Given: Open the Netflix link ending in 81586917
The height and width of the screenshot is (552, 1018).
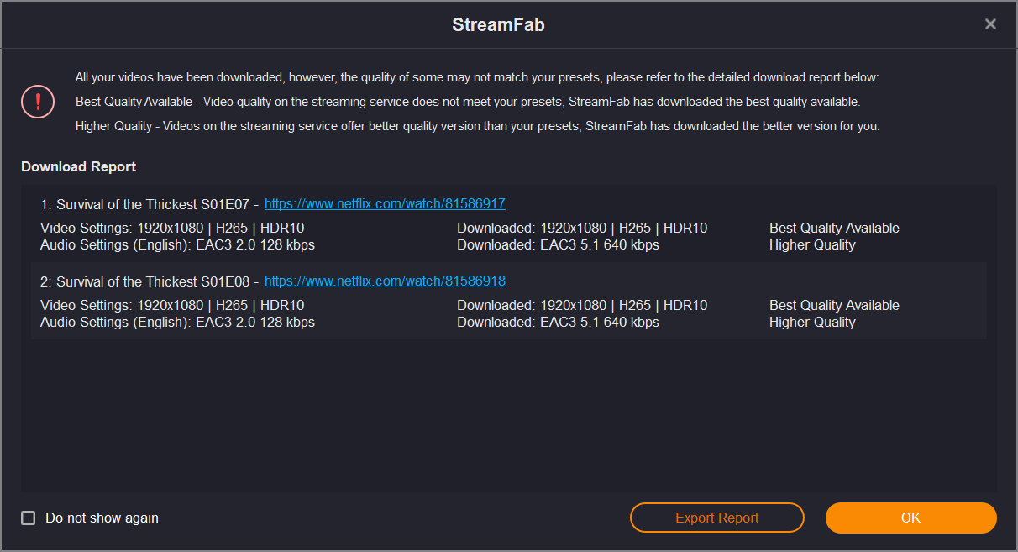Looking at the screenshot, I should tap(385, 204).
